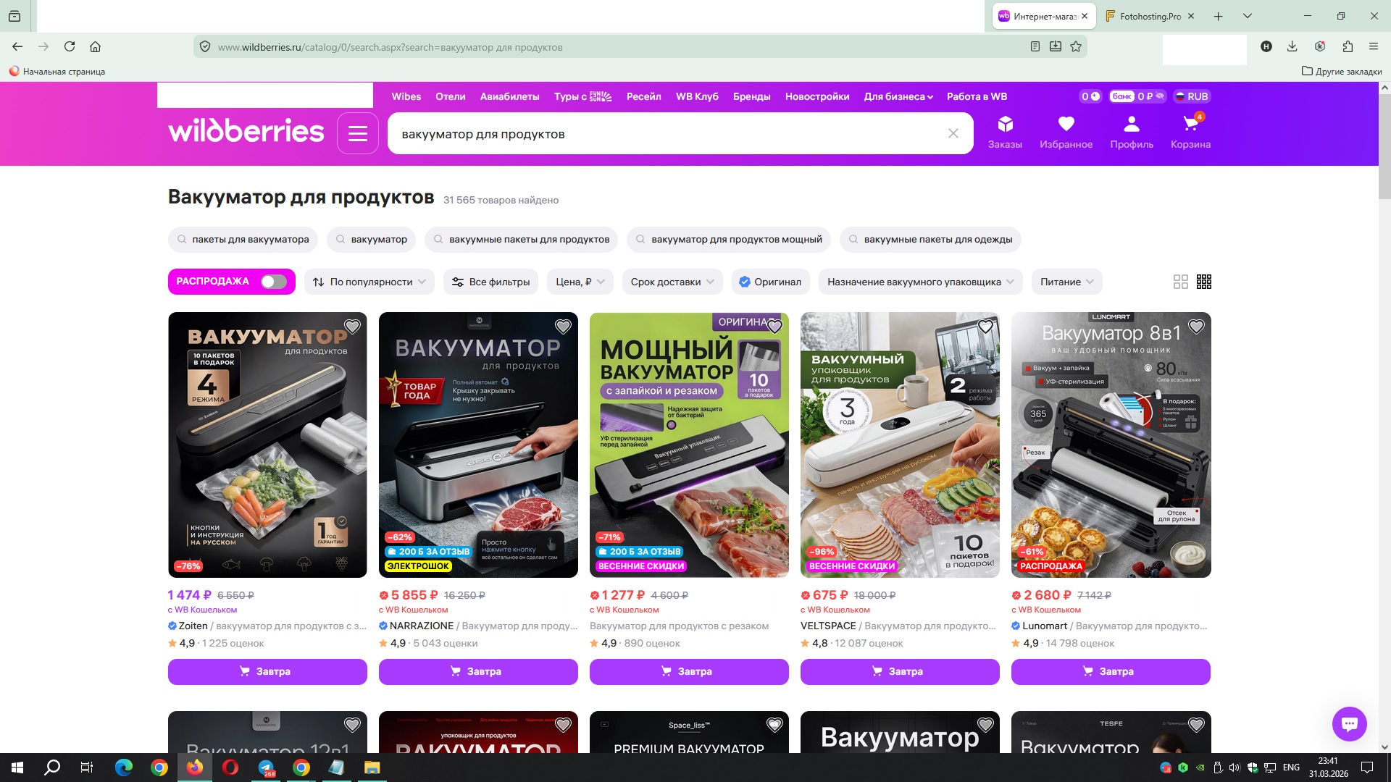Switch to the Fotohosting.Pro browser tab
This screenshot has width=1391, height=782.
point(1148,16)
